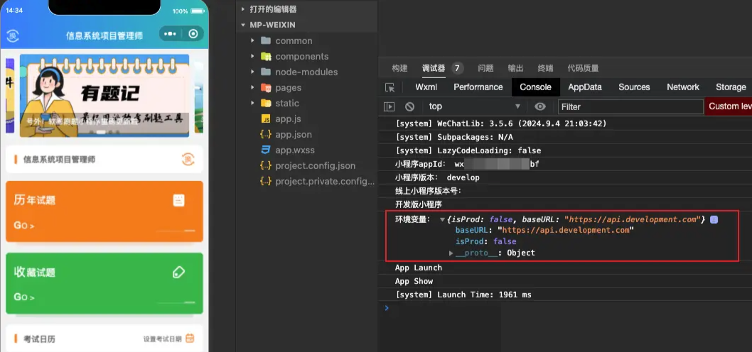Open app.js file
This screenshot has height=352, width=752.
pos(289,119)
